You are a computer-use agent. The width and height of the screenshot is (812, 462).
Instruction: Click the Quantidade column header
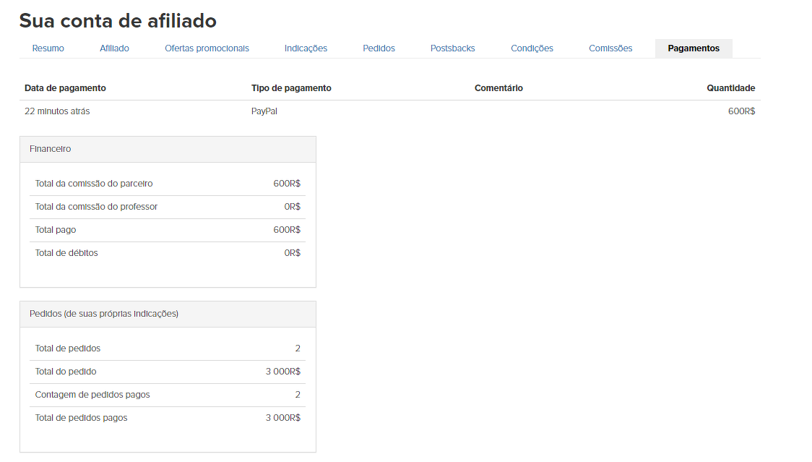pos(730,88)
